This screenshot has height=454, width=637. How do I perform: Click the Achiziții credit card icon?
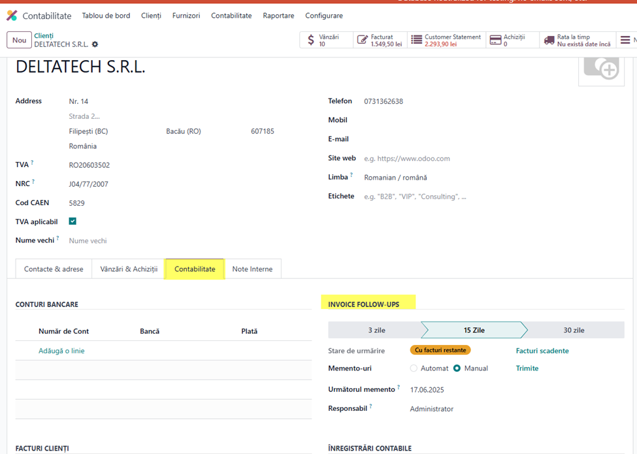tap(495, 40)
